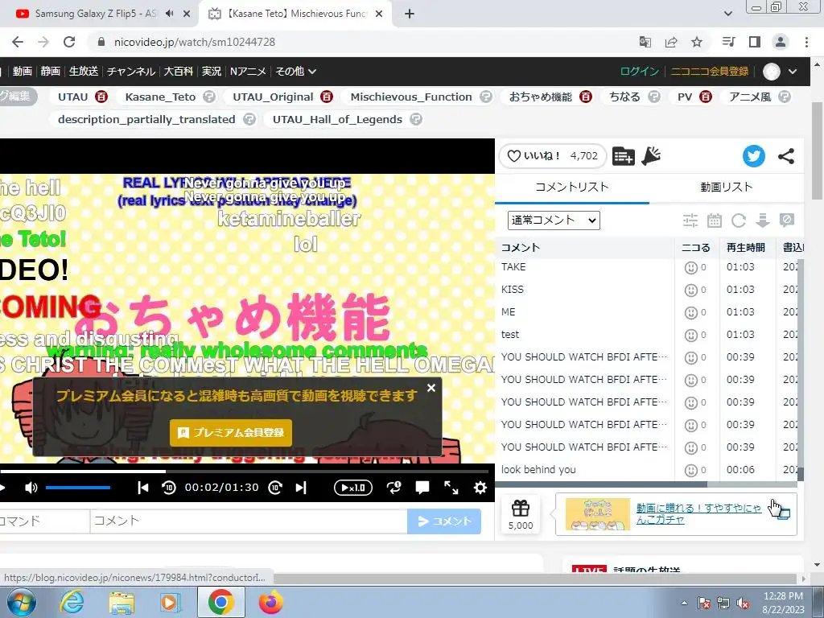Open Firefox from the taskbar
This screenshot has width=824, height=618.
click(x=271, y=602)
